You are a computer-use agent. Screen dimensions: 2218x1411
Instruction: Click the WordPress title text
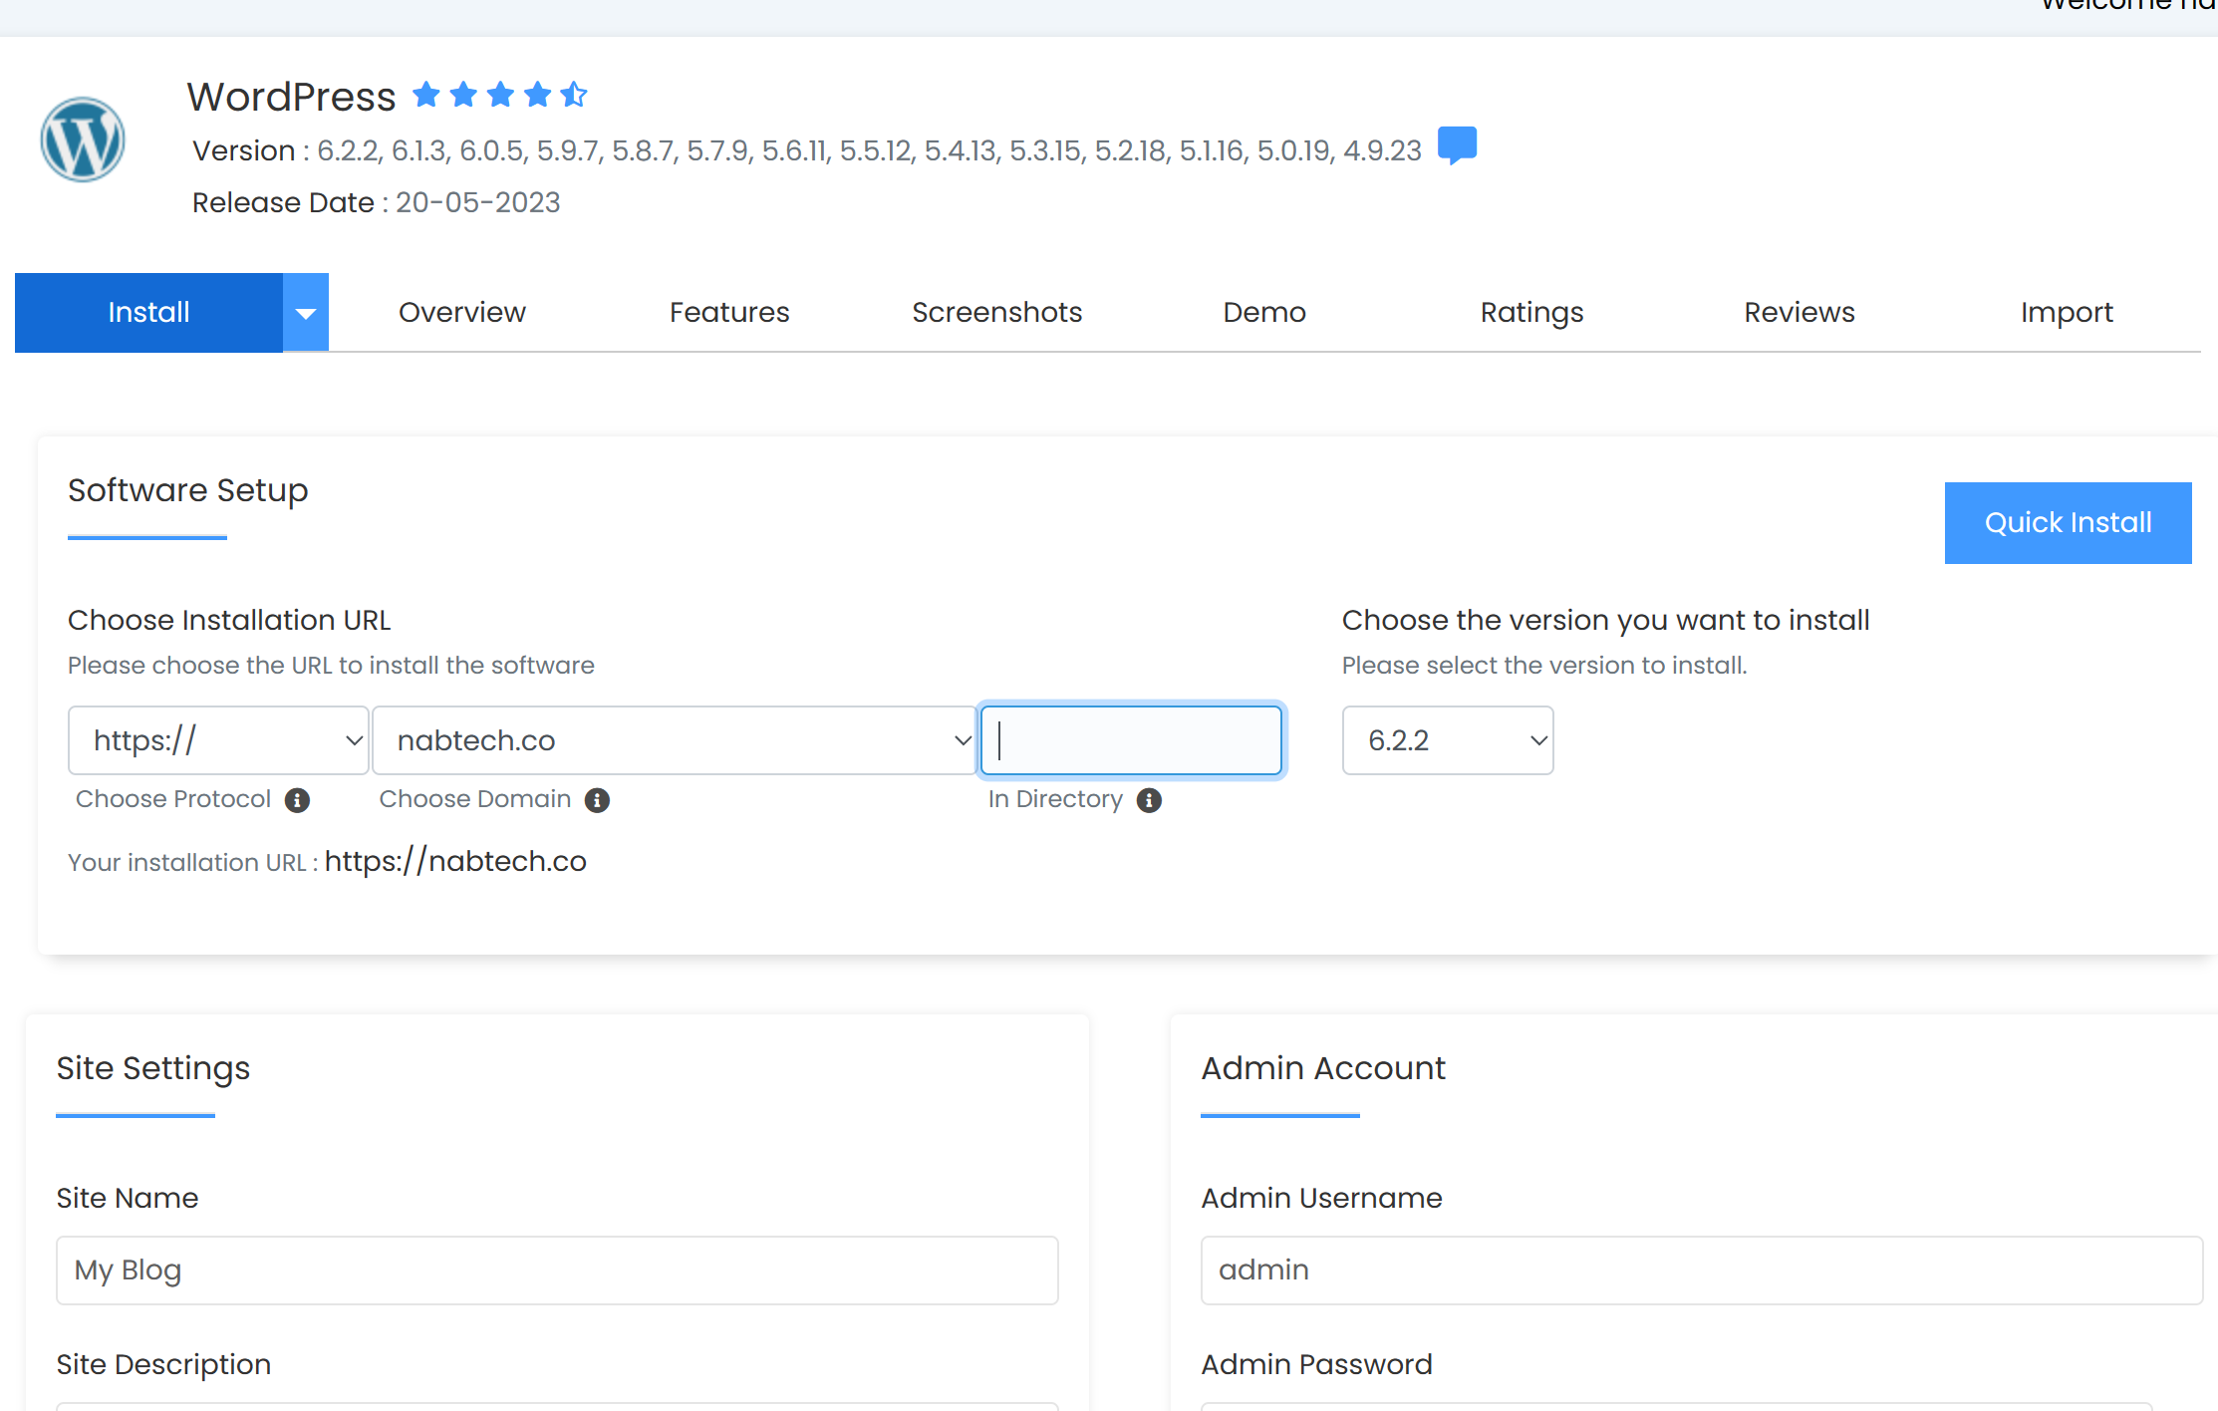[x=291, y=97]
